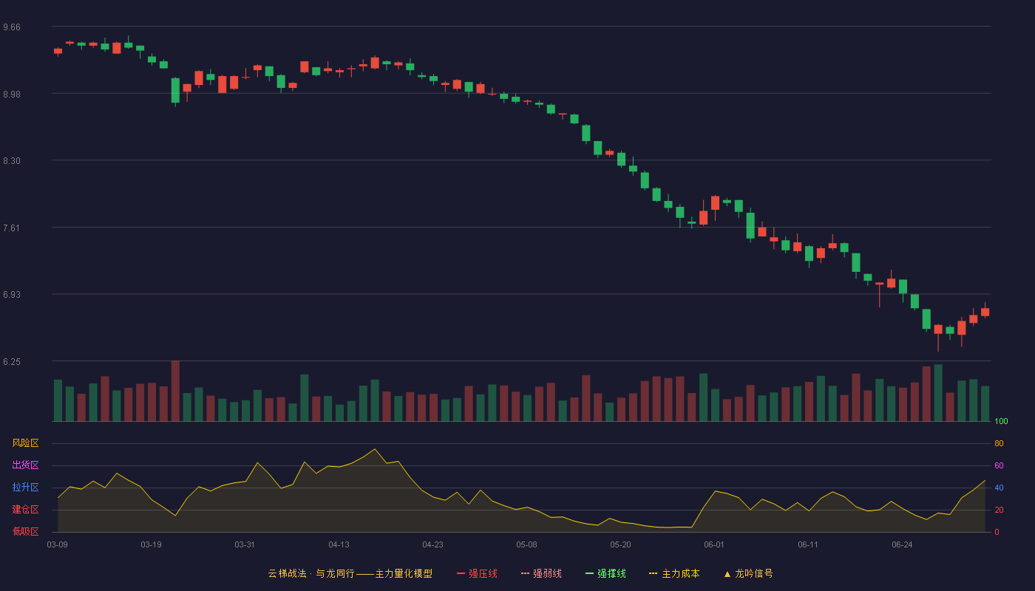
Task: Click the 04-23 date axis label
Action: click(x=432, y=544)
